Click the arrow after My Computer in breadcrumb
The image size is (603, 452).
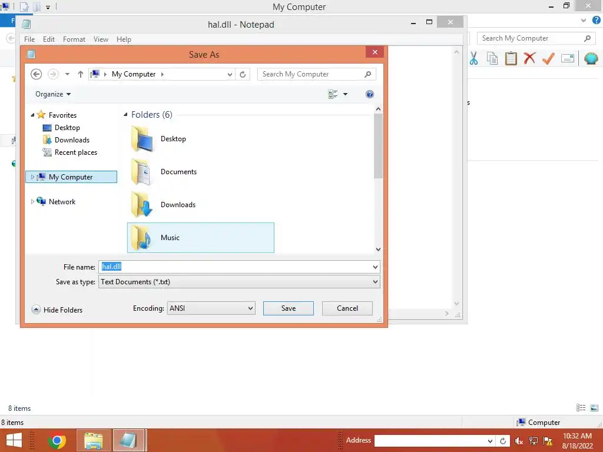(163, 74)
